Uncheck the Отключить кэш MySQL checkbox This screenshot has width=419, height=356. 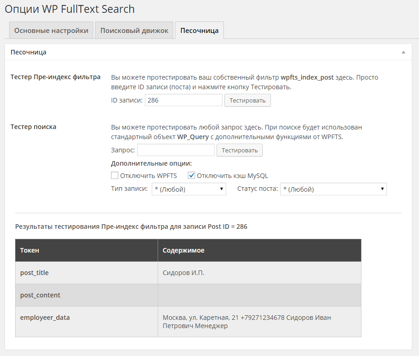pos(191,175)
